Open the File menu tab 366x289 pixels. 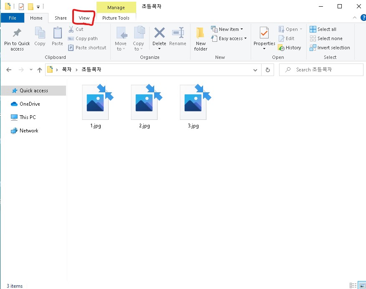13,18
